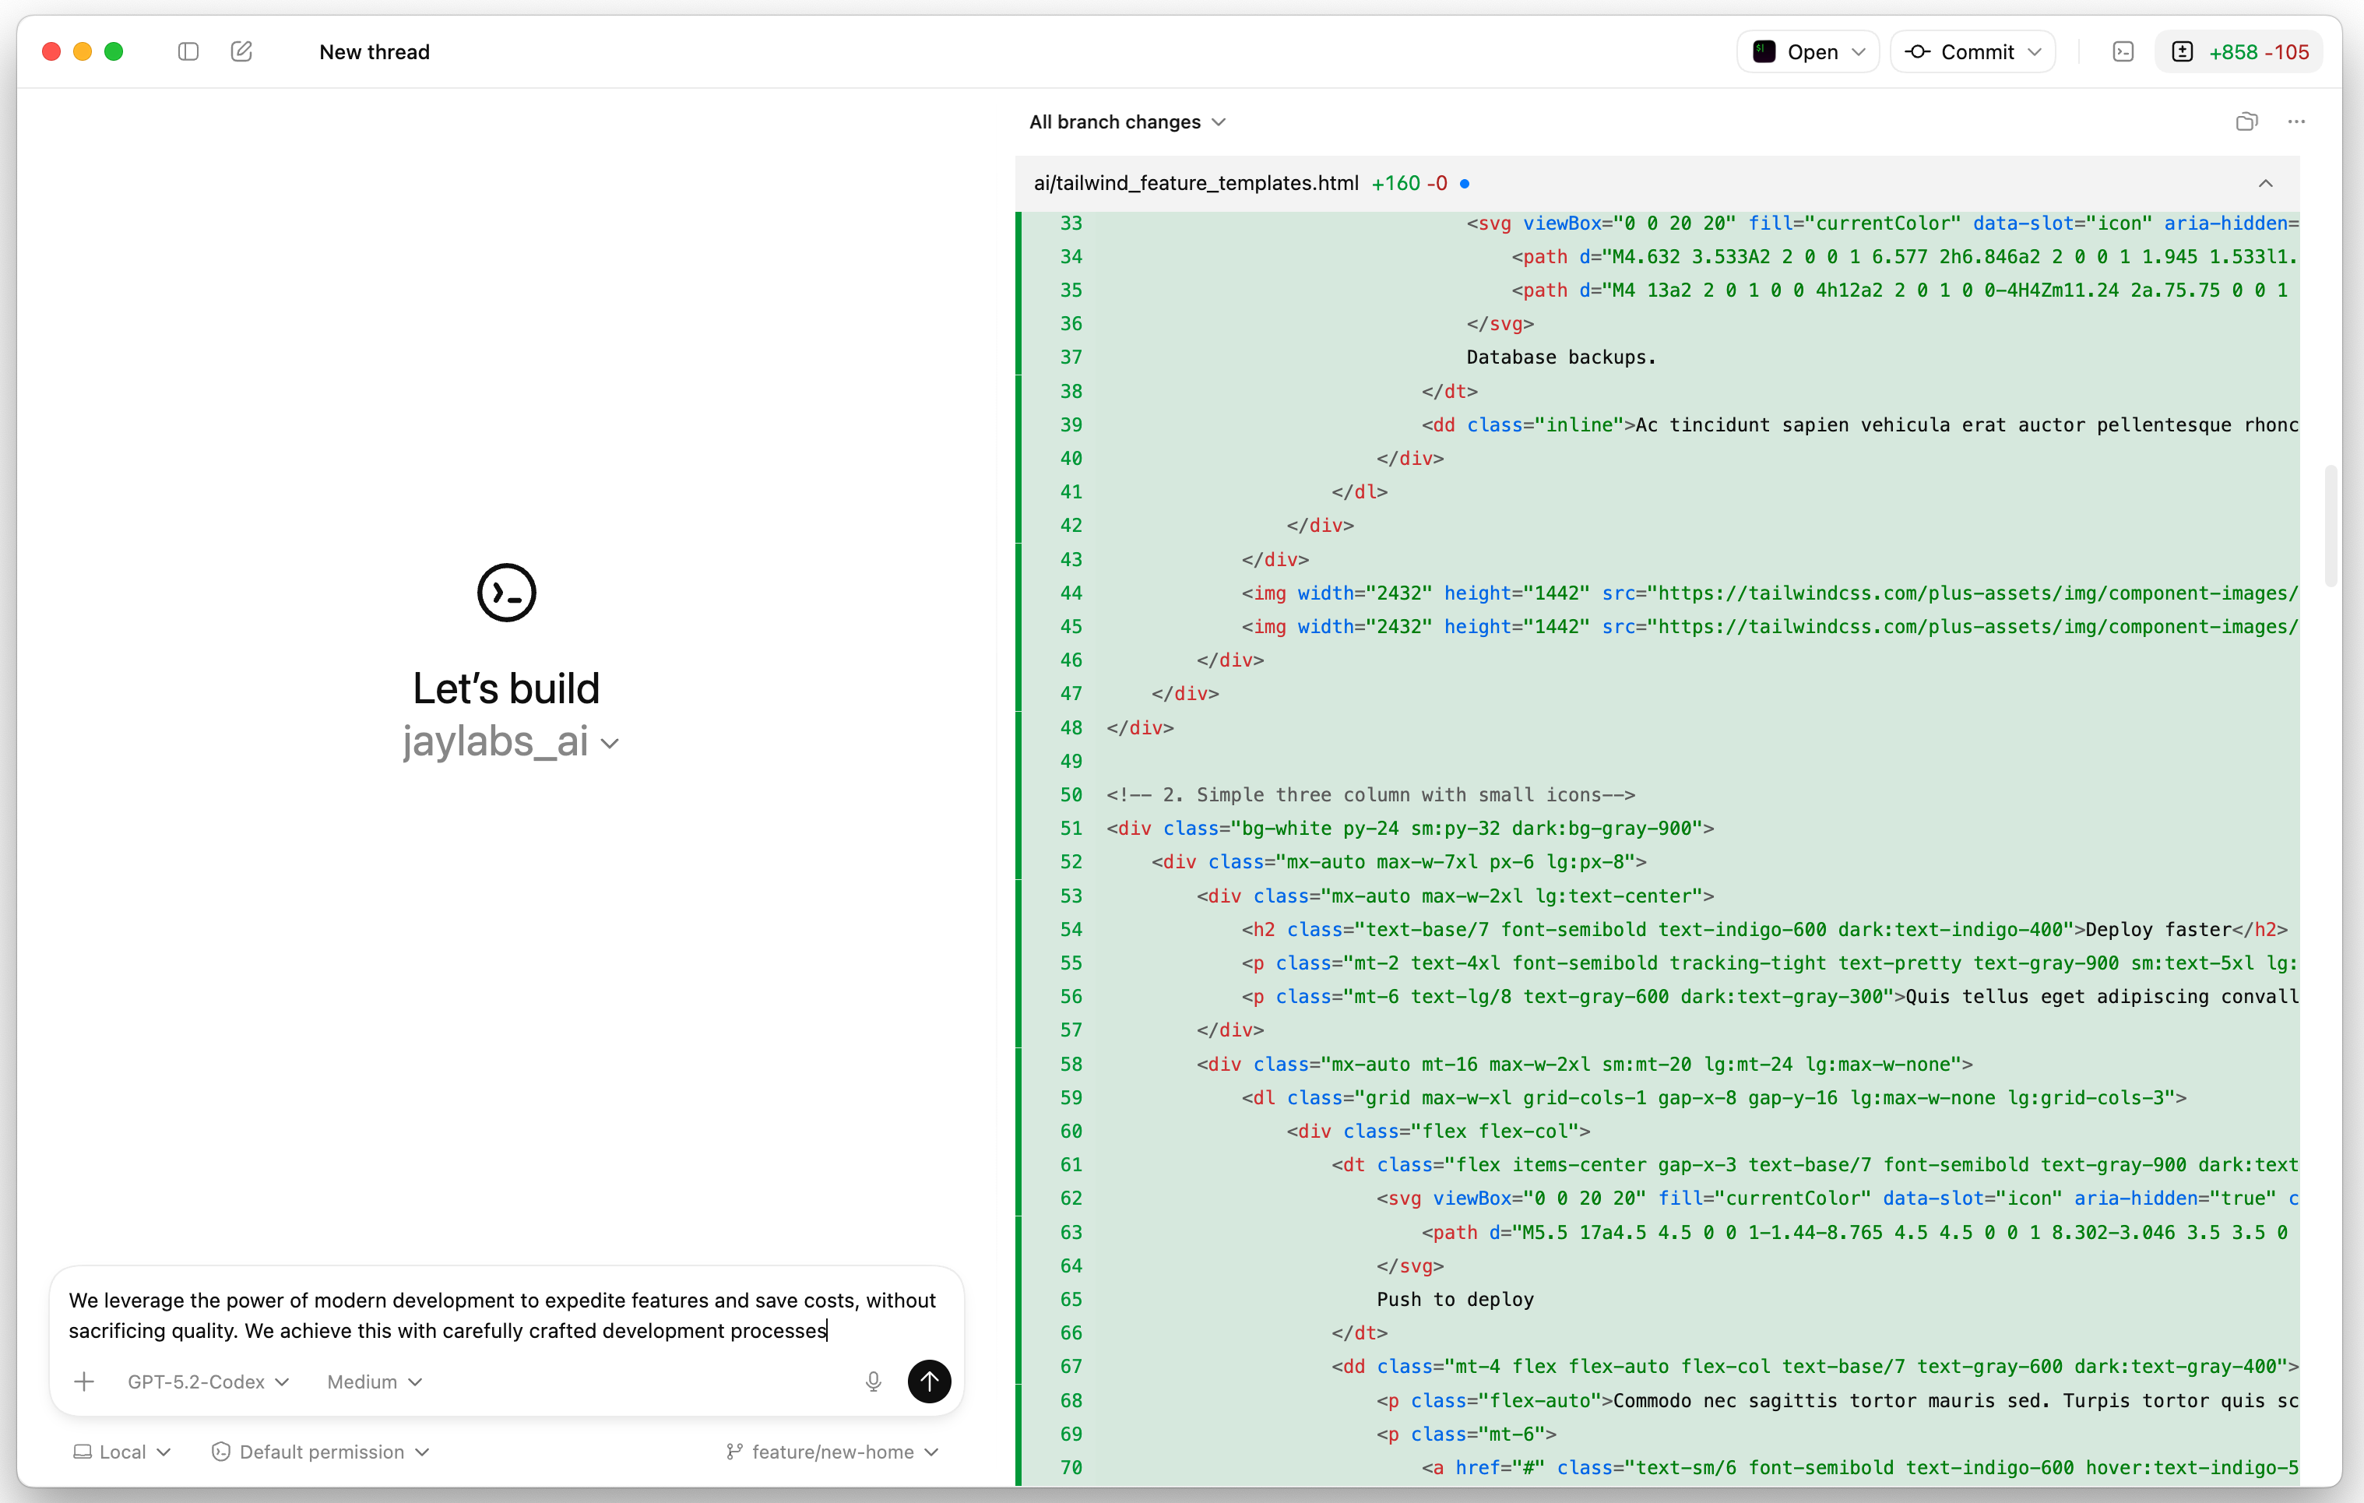The width and height of the screenshot is (2364, 1503).
Task: Open the GPT-5.2-Codex model selector
Action: coord(207,1382)
